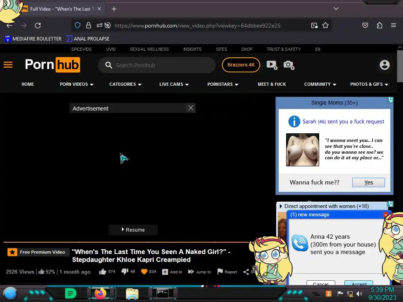Open command prompt from taskbar
Image resolution: width=403 pixels, height=302 pixels.
(163, 293)
